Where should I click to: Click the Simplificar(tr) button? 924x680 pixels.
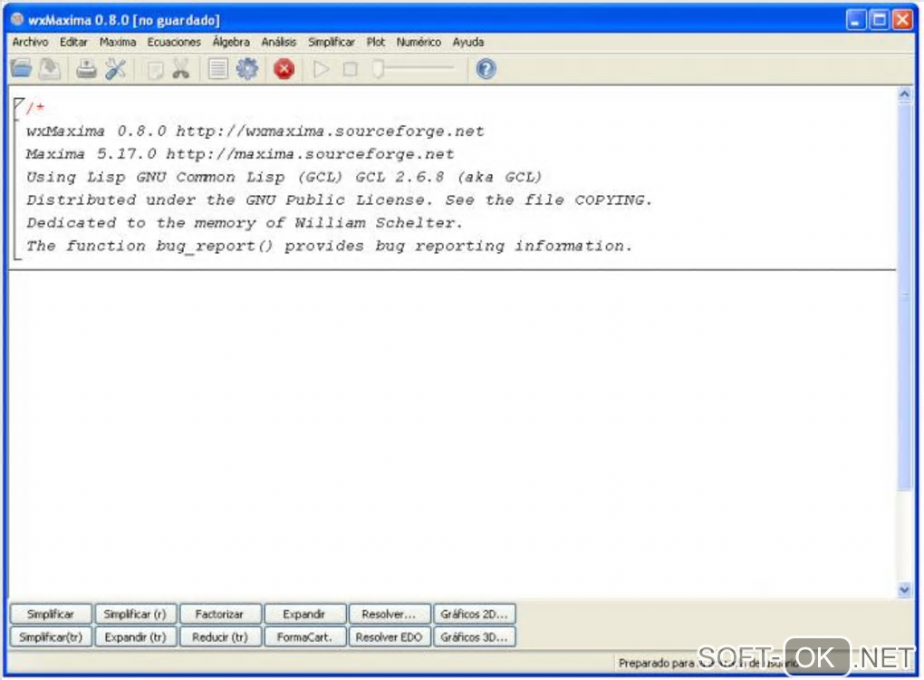tap(51, 637)
